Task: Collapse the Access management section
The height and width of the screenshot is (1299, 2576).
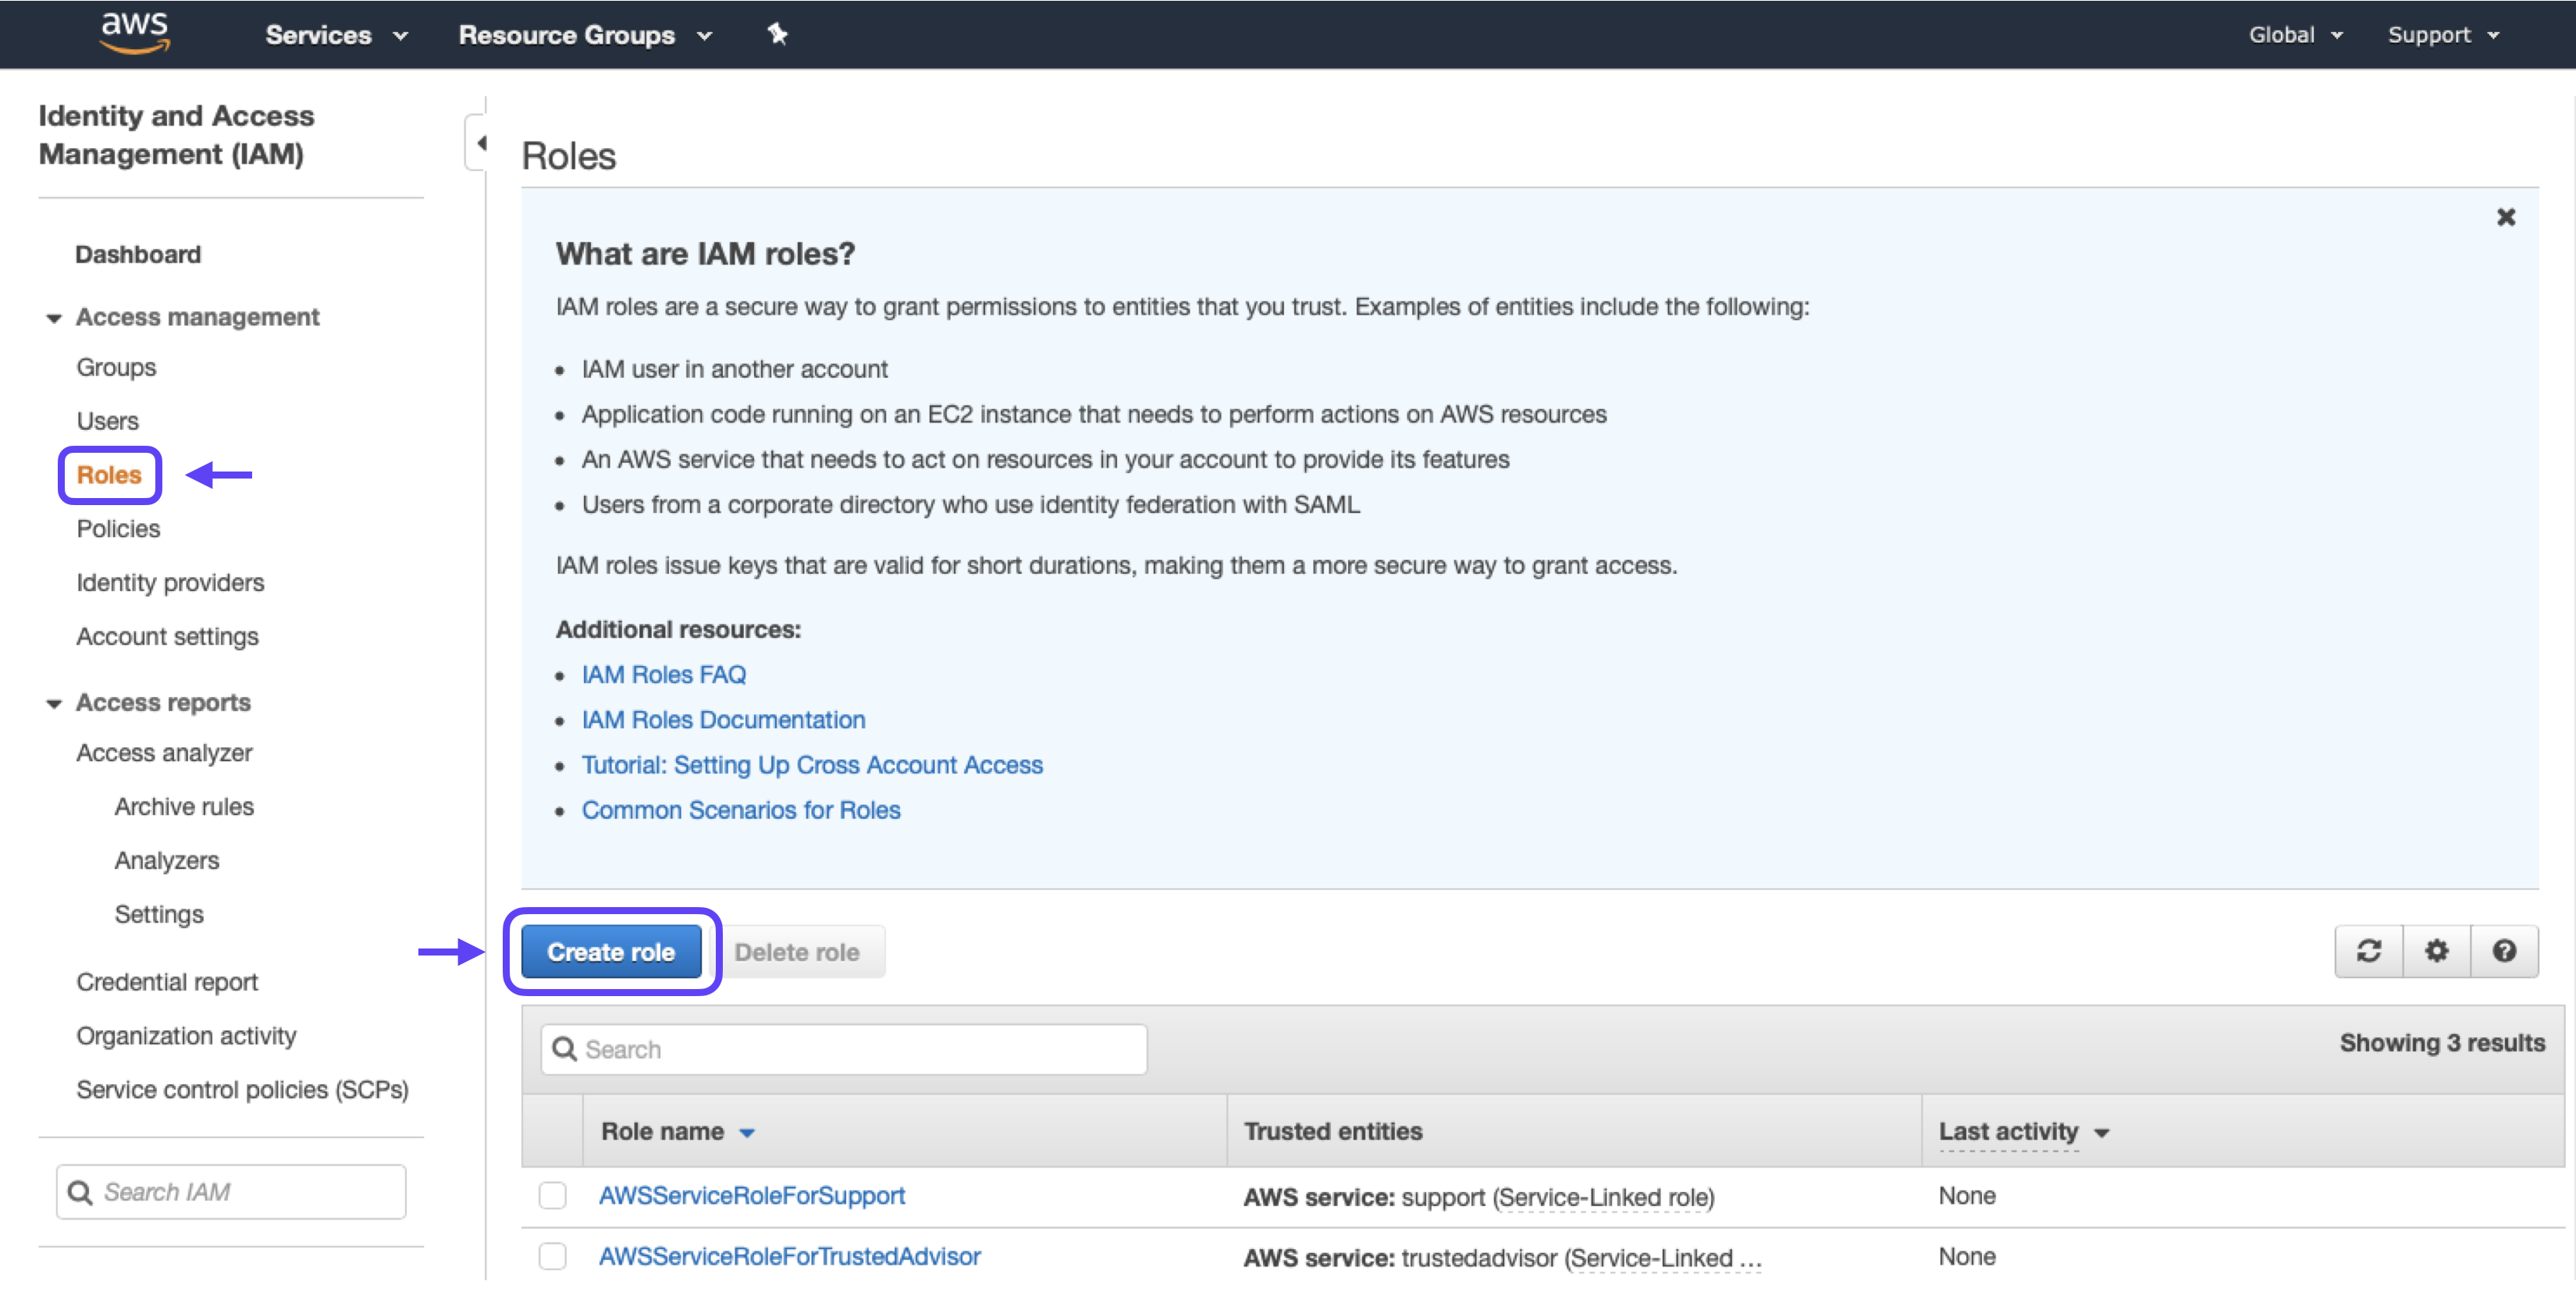Action: pyautogui.click(x=54, y=318)
